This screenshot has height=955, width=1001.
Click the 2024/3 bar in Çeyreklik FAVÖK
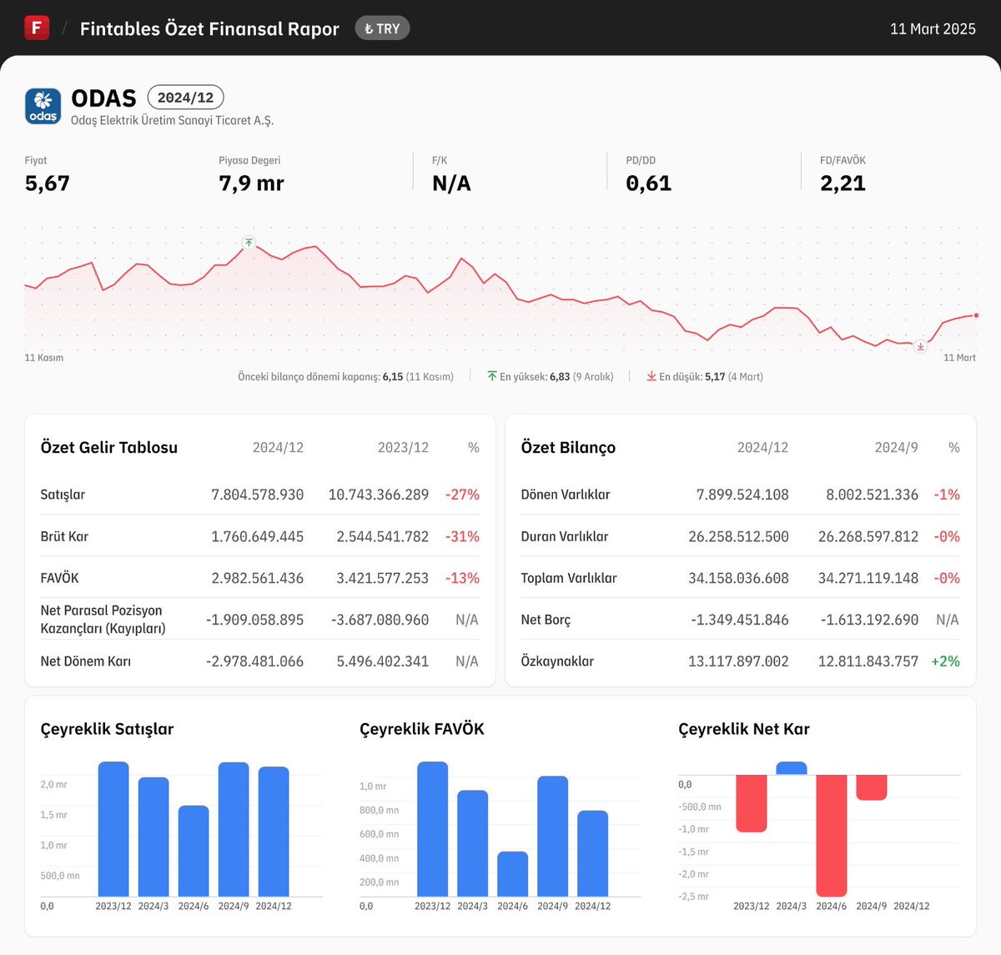[x=473, y=843]
